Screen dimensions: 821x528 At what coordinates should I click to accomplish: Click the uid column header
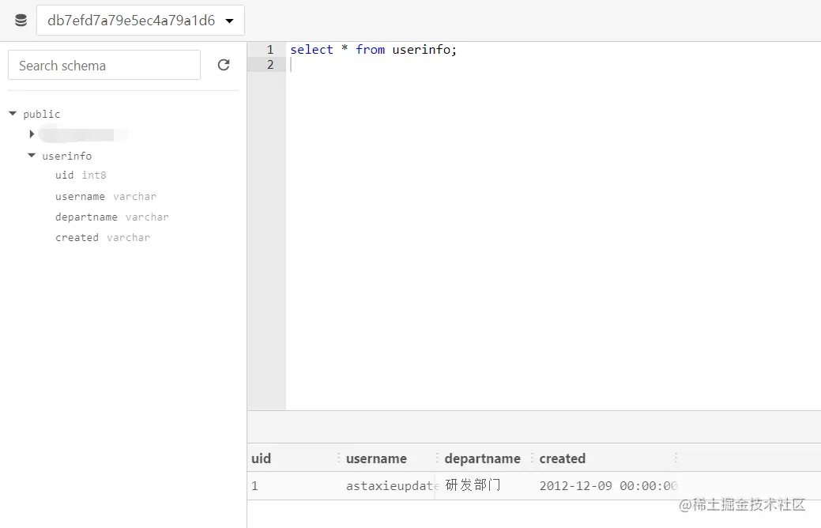pos(262,458)
